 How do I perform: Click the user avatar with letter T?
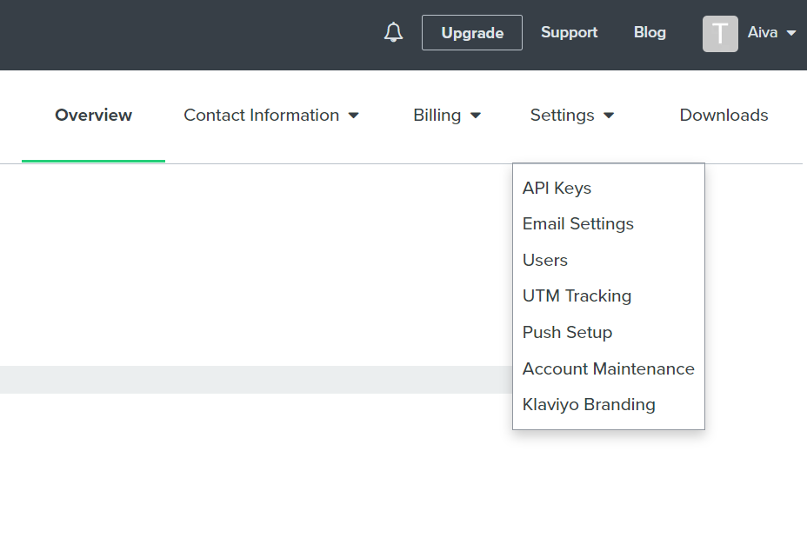(720, 33)
